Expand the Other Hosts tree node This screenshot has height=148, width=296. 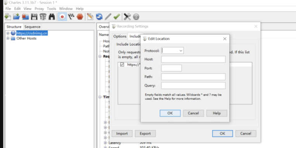pos(8,38)
